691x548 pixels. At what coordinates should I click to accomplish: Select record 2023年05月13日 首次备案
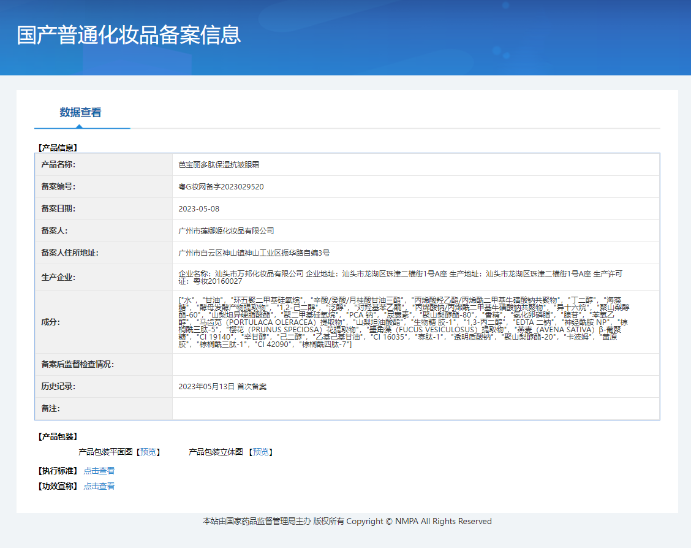[222, 386]
